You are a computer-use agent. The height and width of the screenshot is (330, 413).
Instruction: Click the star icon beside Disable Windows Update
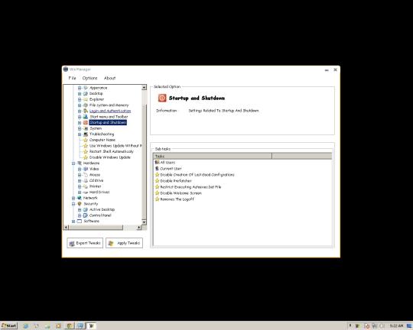[x=86, y=157]
